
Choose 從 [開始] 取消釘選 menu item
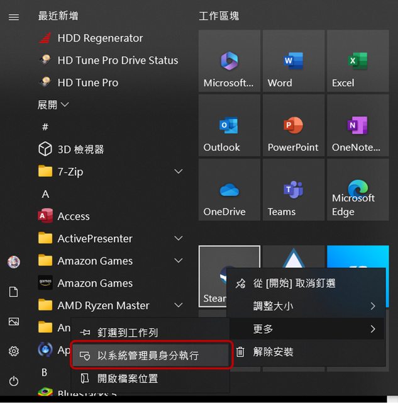pyautogui.click(x=294, y=283)
